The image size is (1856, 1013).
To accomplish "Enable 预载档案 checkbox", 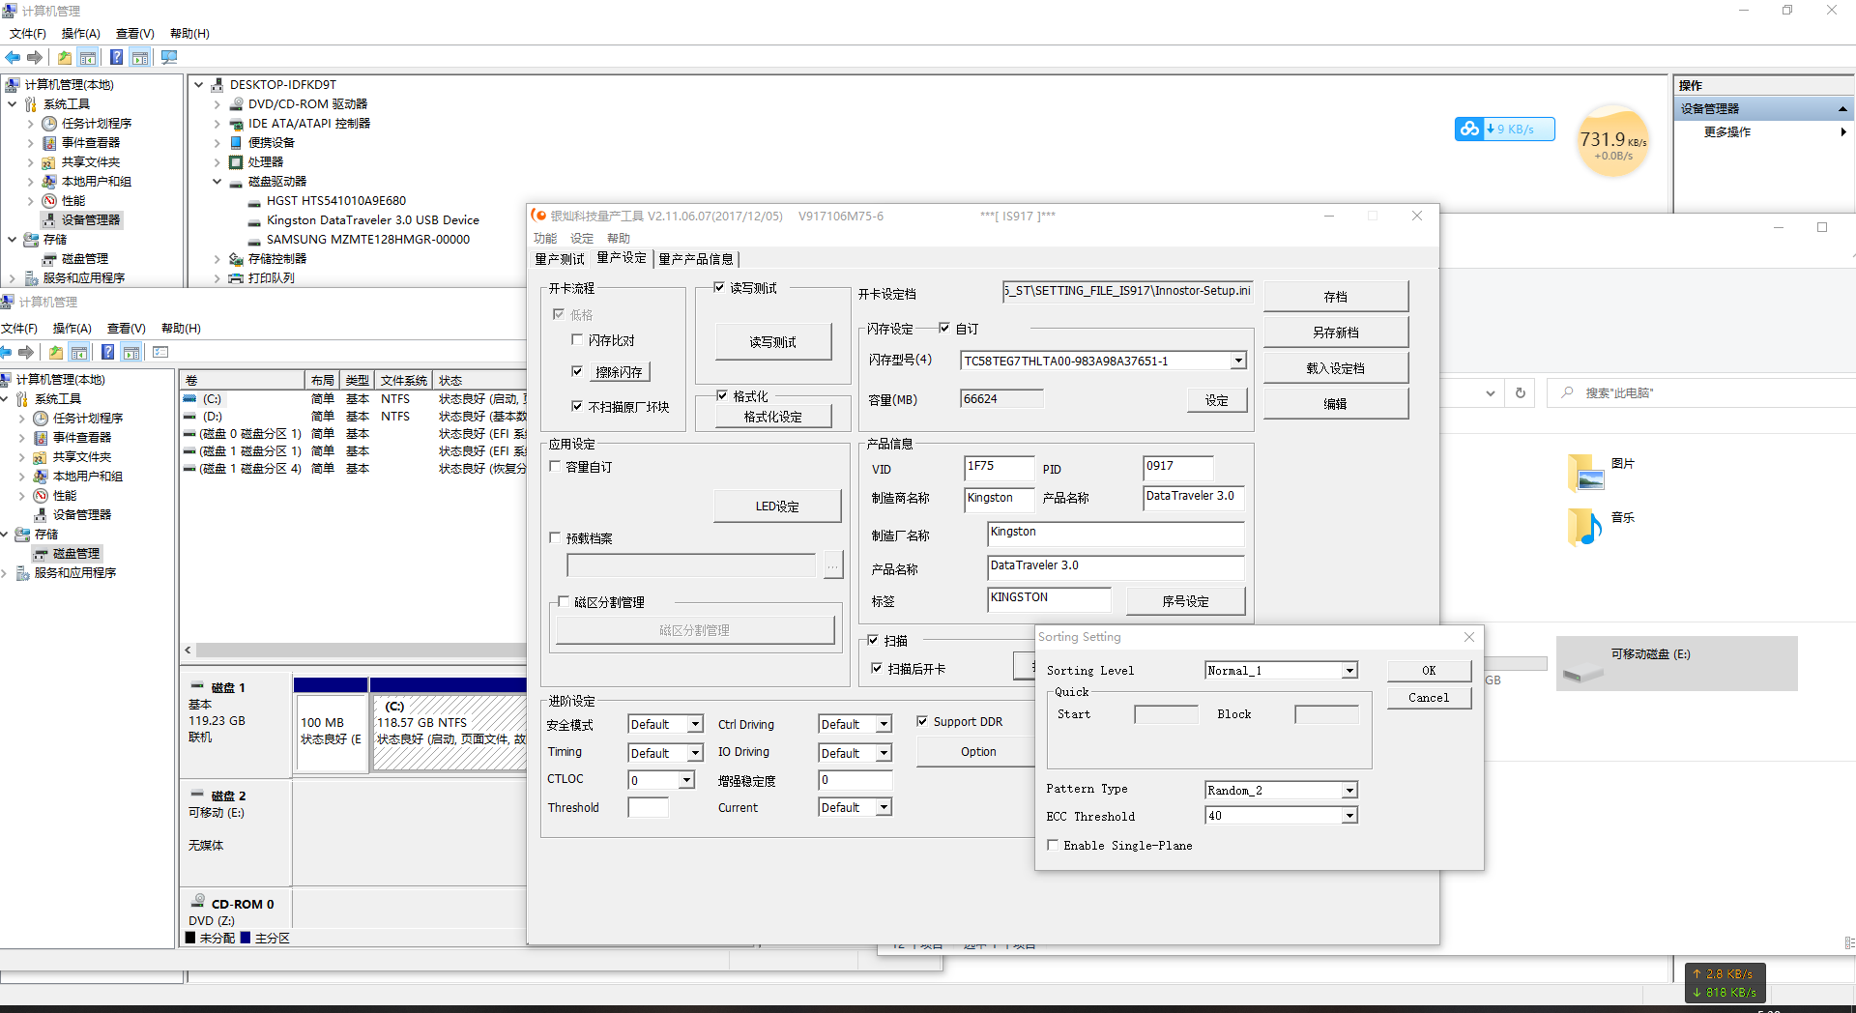I will 555,537.
